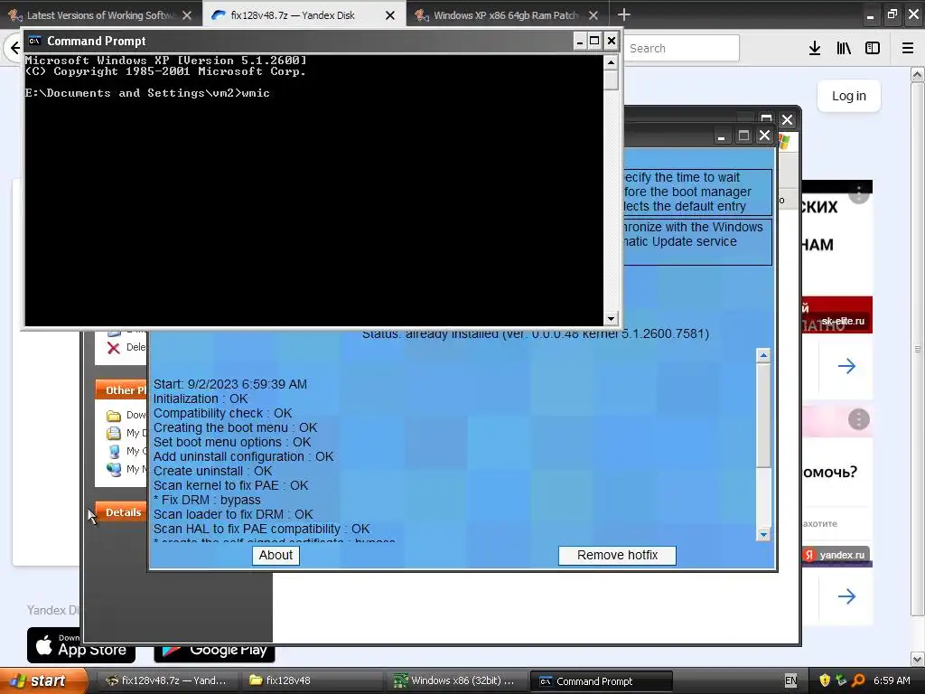Open the My Documents icon in Other Places
Viewport: 925px width, 694px height.
[114, 433]
